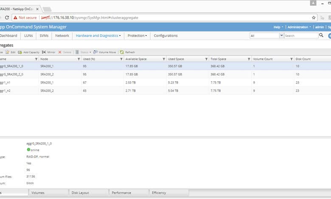Select the aggr1_n2 aggregate row
Image resolution: width=331 pixels, height=199 pixels.
click(165, 91)
